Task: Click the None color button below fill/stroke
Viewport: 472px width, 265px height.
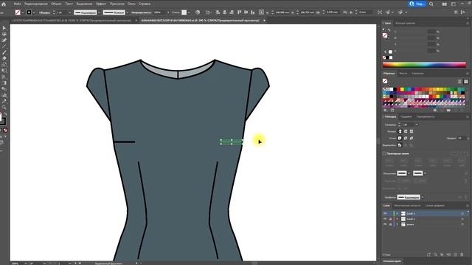Action: [5, 130]
